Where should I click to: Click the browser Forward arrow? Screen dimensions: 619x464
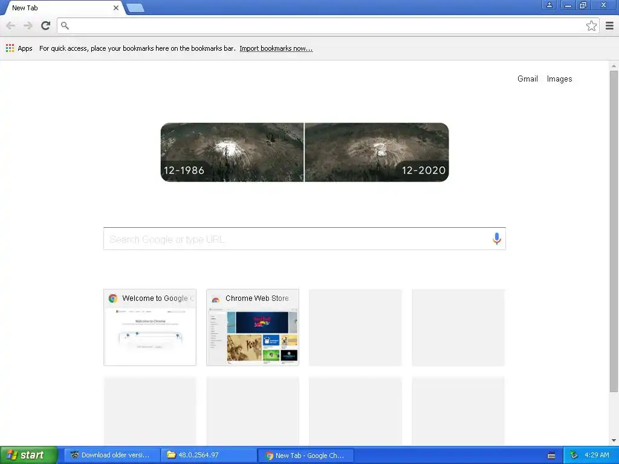pos(28,25)
